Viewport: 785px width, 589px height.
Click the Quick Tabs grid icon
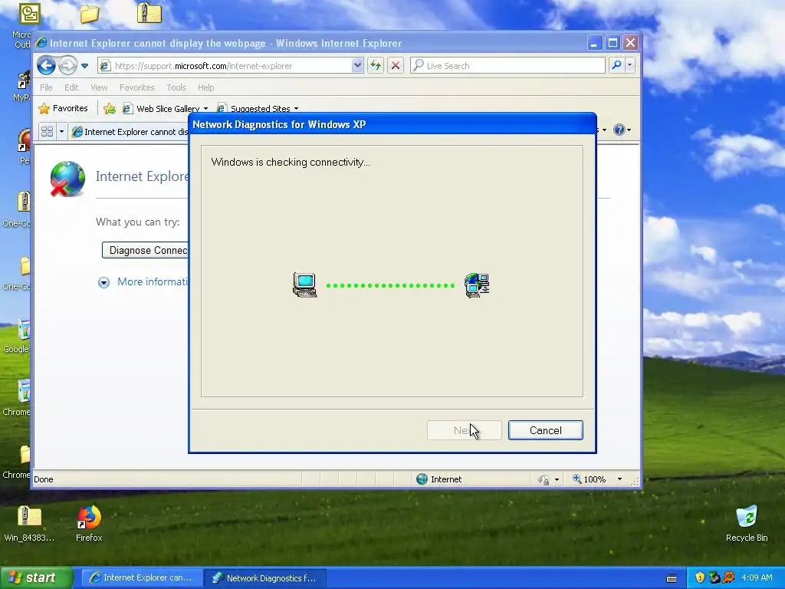pyautogui.click(x=47, y=131)
